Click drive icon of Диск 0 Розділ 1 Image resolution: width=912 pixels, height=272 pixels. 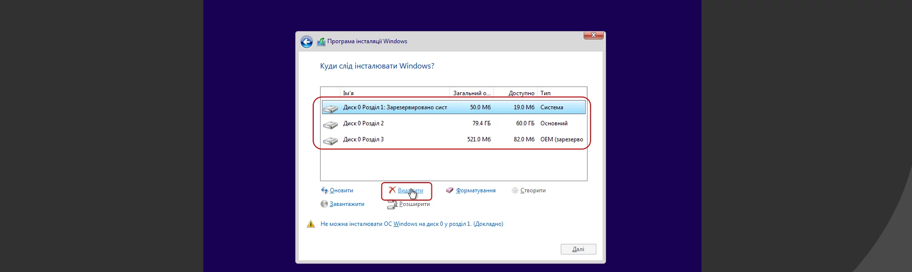click(330, 108)
